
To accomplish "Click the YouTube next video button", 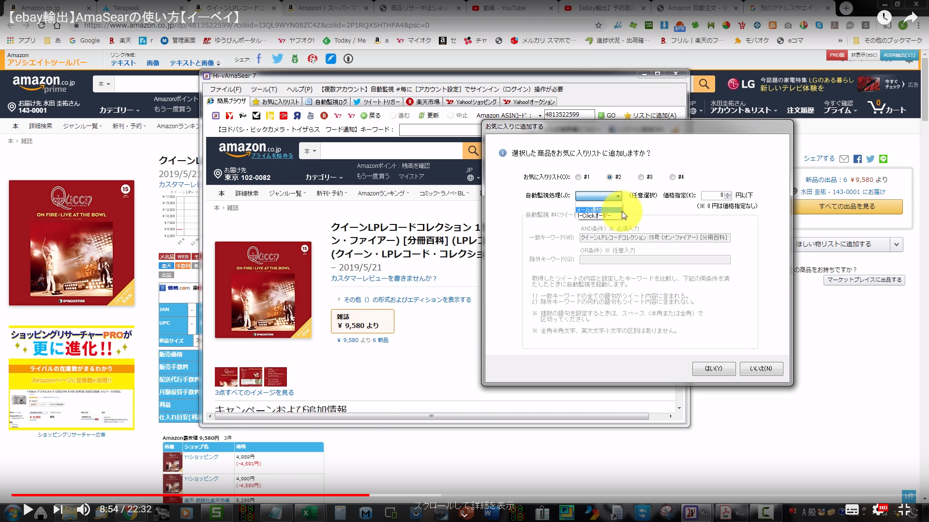I will coord(58,509).
